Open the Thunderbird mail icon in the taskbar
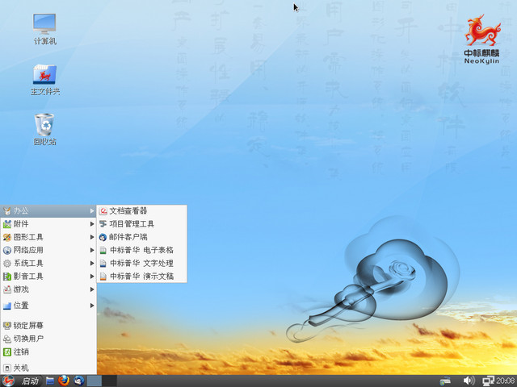The width and height of the screenshot is (517, 387). 78,381
